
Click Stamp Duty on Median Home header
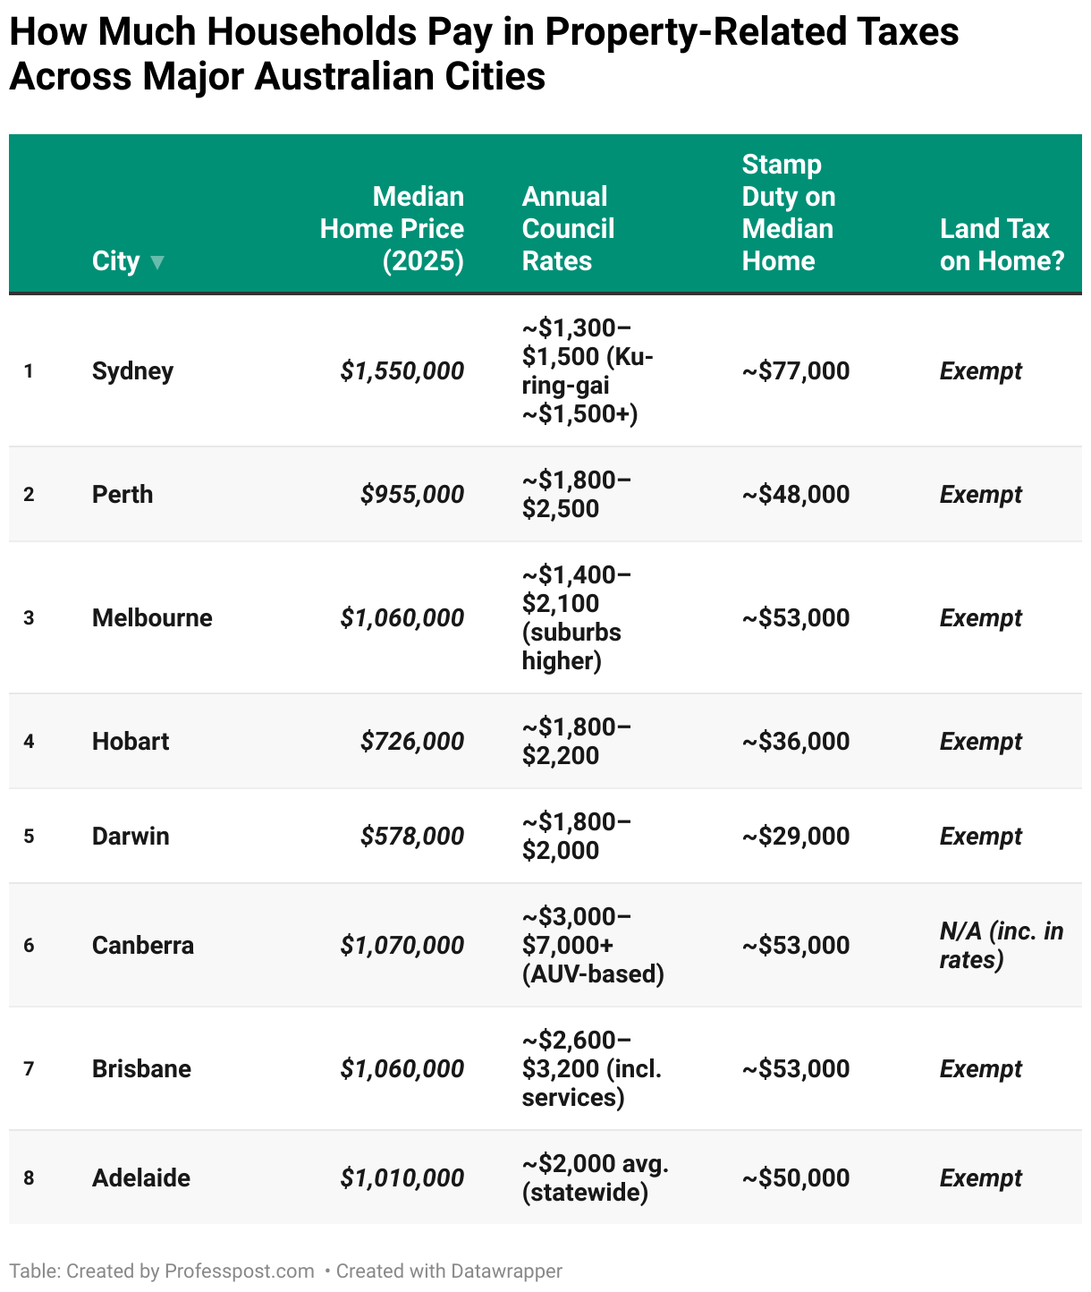coord(788,213)
